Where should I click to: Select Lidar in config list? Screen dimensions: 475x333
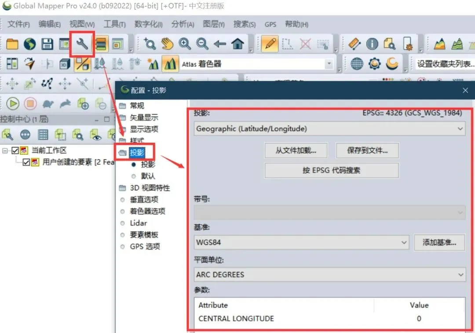[139, 223]
